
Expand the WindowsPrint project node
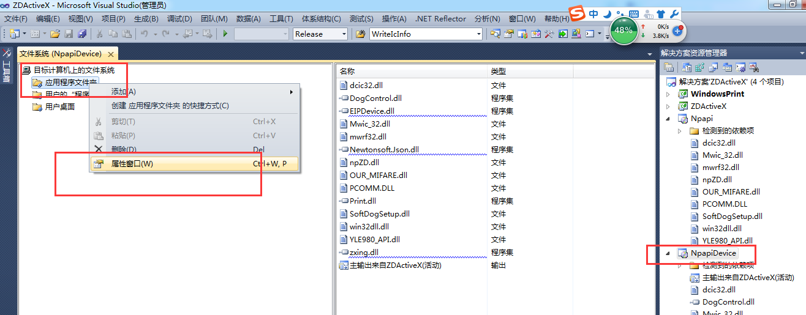(668, 94)
